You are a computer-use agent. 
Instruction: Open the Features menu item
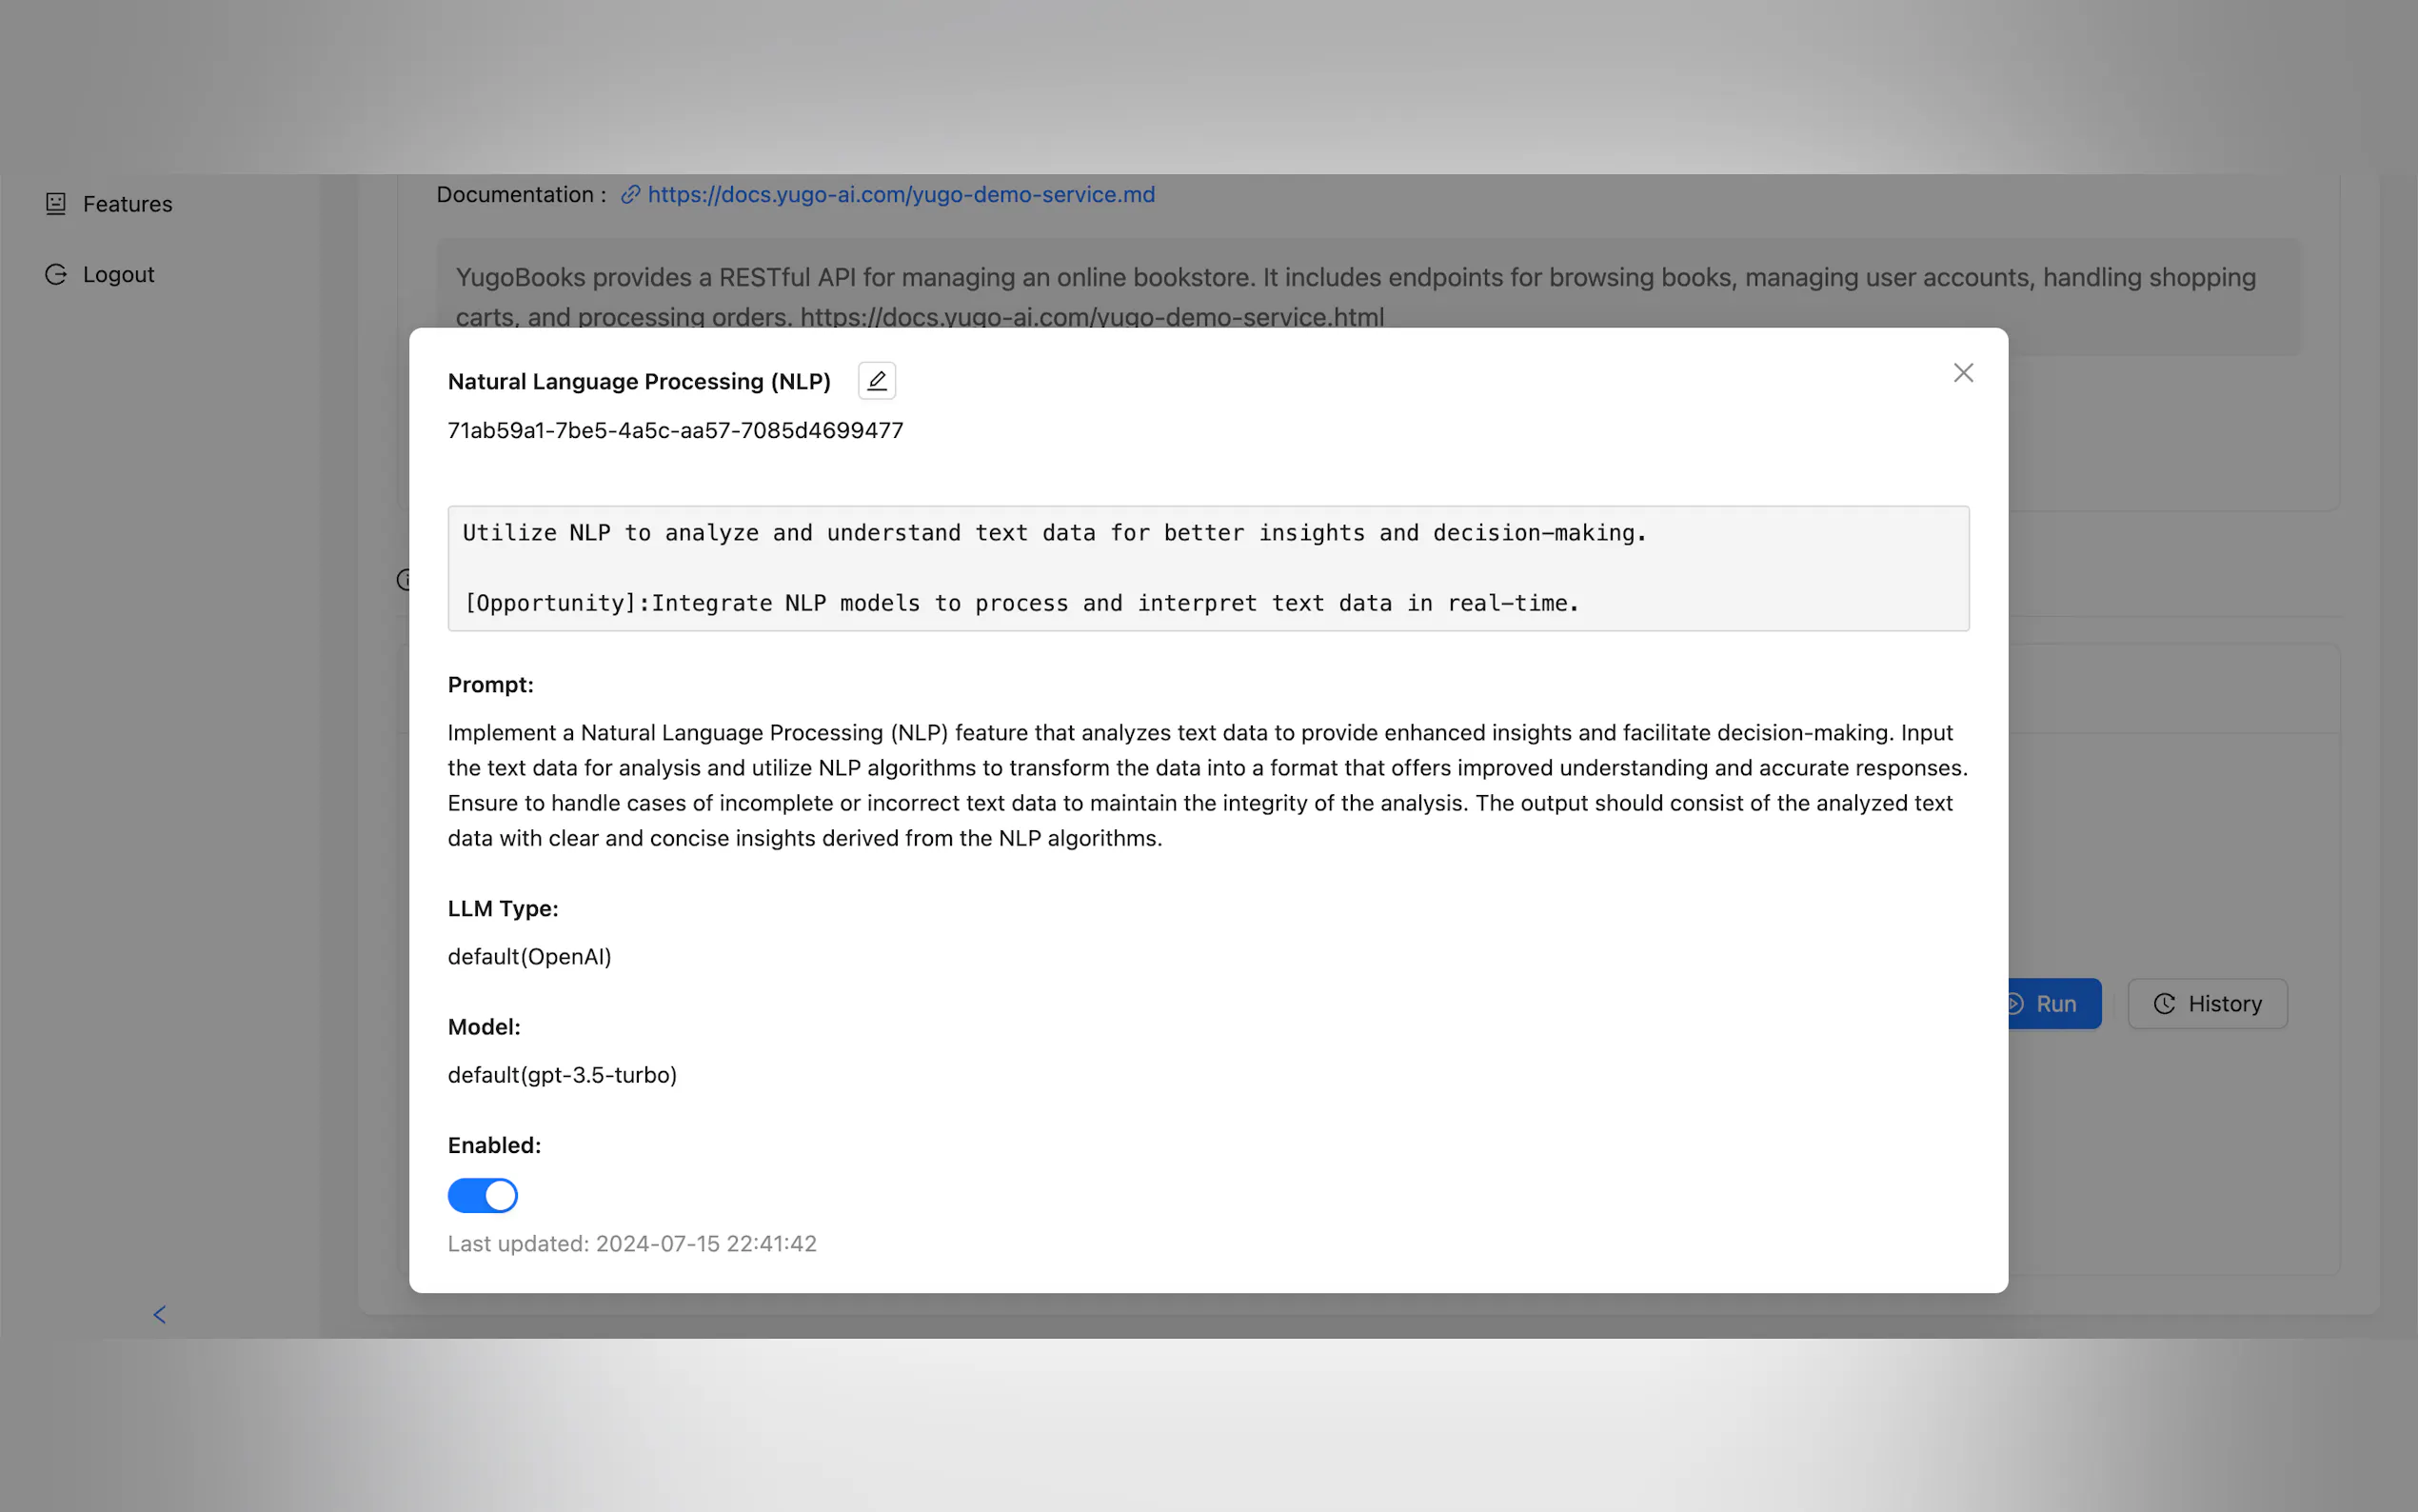127,204
